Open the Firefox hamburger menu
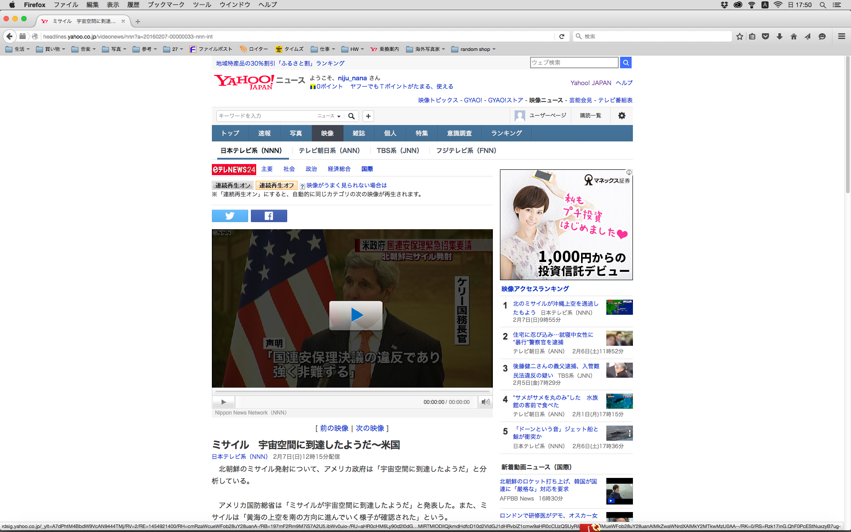851x532 pixels. click(x=841, y=36)
